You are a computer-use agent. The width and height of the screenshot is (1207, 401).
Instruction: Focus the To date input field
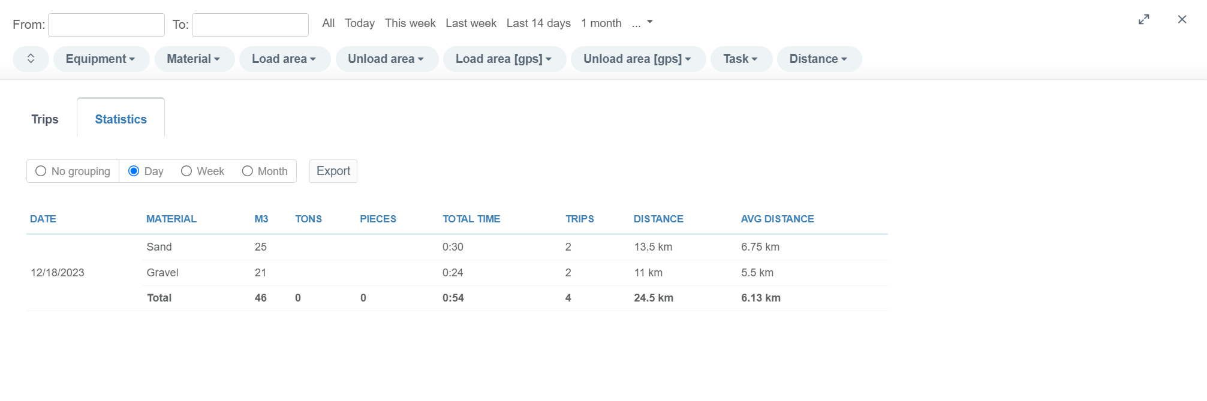point(250,25)
